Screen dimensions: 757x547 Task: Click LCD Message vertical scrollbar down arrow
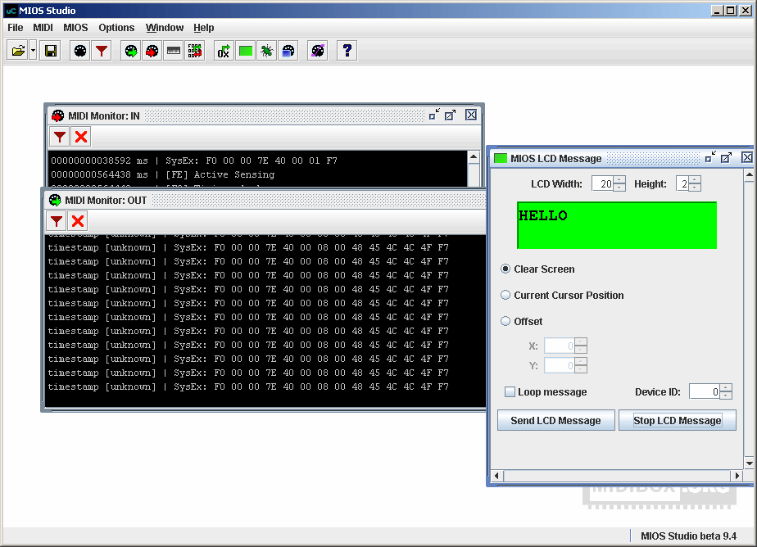[x=750, y=463]
